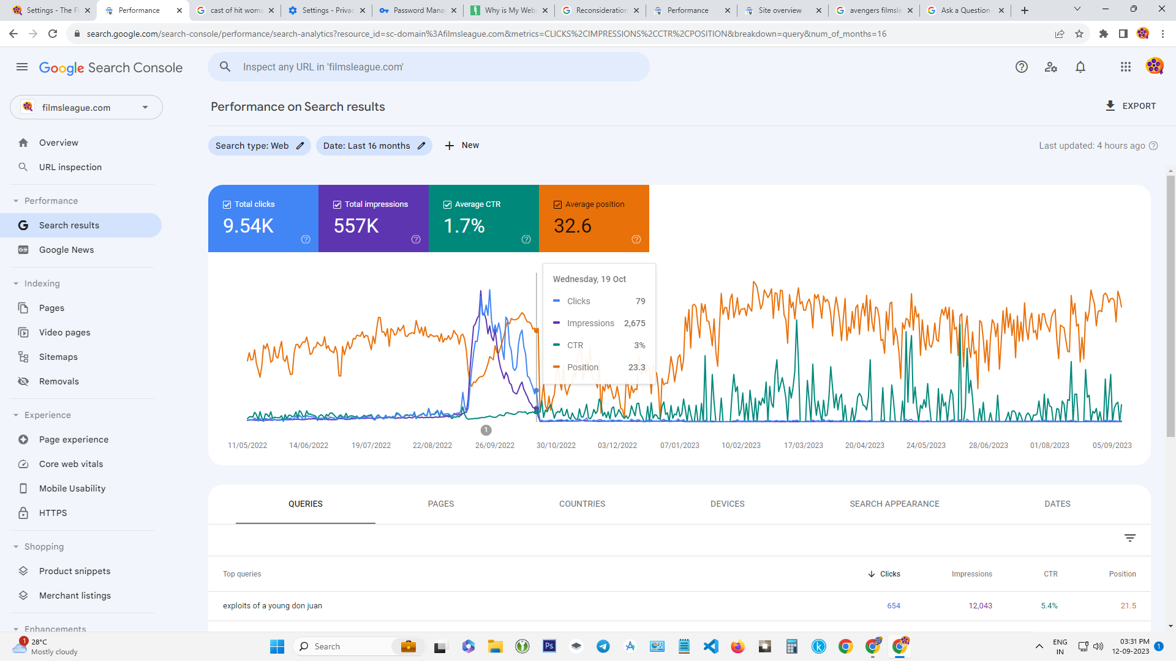Screen dimensions: 1176x661
Task: Open Users and permissions icon
Action: click(x=1051, y=67)
